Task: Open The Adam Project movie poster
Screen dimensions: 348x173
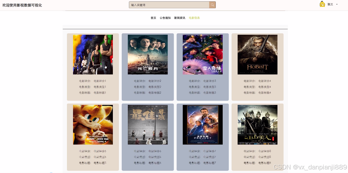Action: pos(203,125)
